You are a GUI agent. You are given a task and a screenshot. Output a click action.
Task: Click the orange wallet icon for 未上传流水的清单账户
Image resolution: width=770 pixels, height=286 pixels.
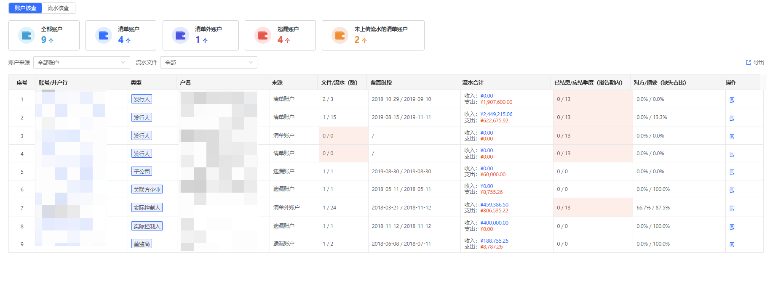click(340, 35)
